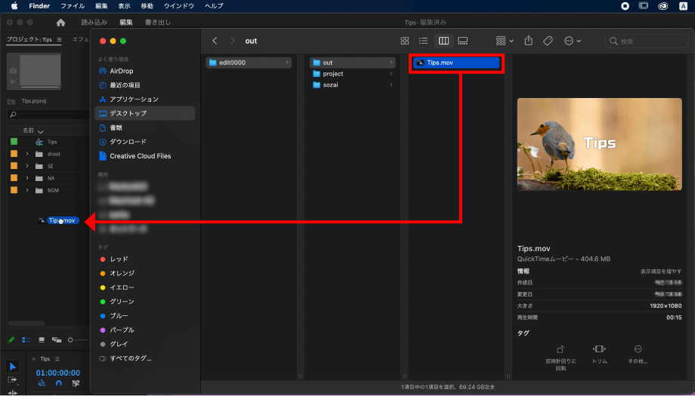The image size is (695, 396).
Task: Switch Finder to icon grid view
Action: 405,41
